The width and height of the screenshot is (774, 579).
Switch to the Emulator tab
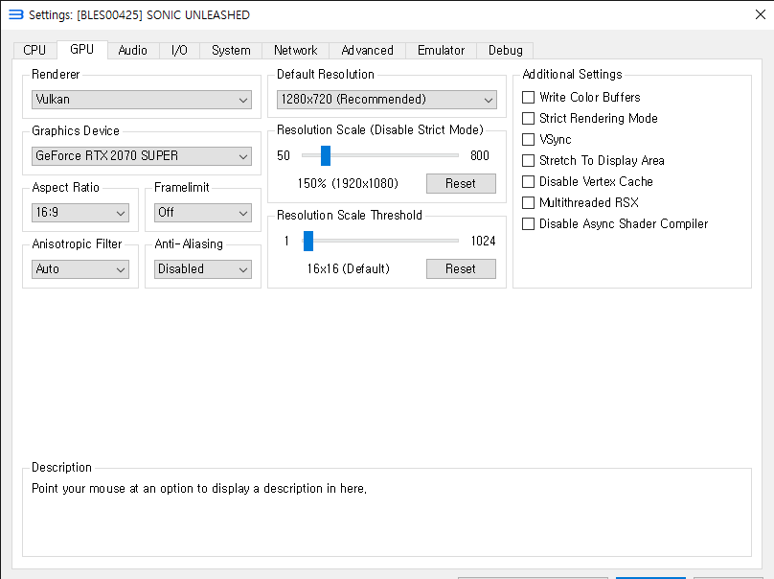point(441,50)
